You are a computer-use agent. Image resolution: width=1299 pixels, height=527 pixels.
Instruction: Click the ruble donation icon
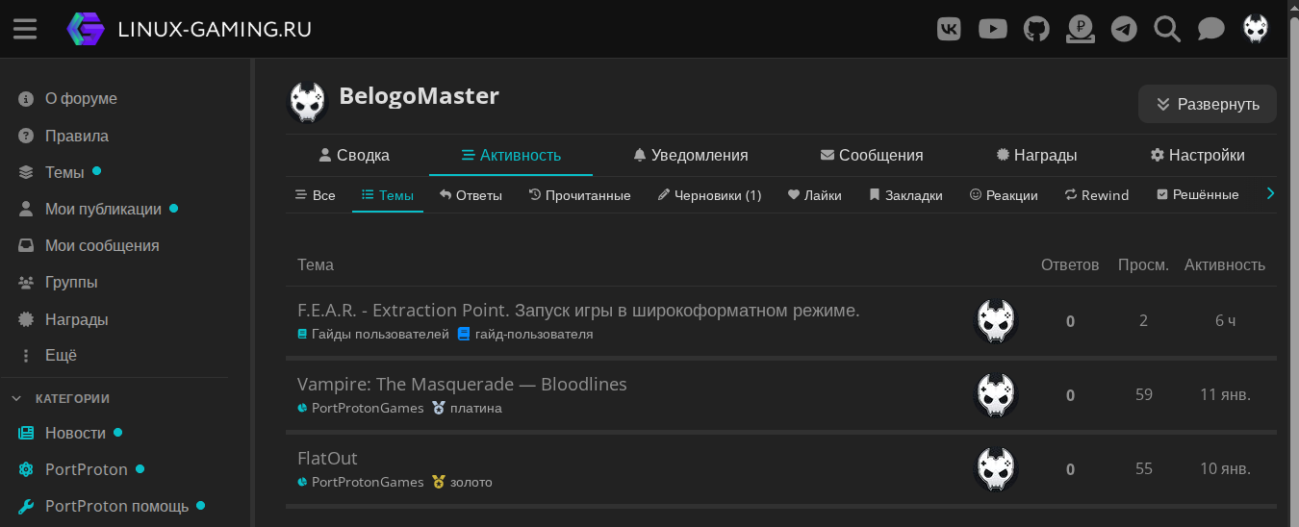(1081, 29)
